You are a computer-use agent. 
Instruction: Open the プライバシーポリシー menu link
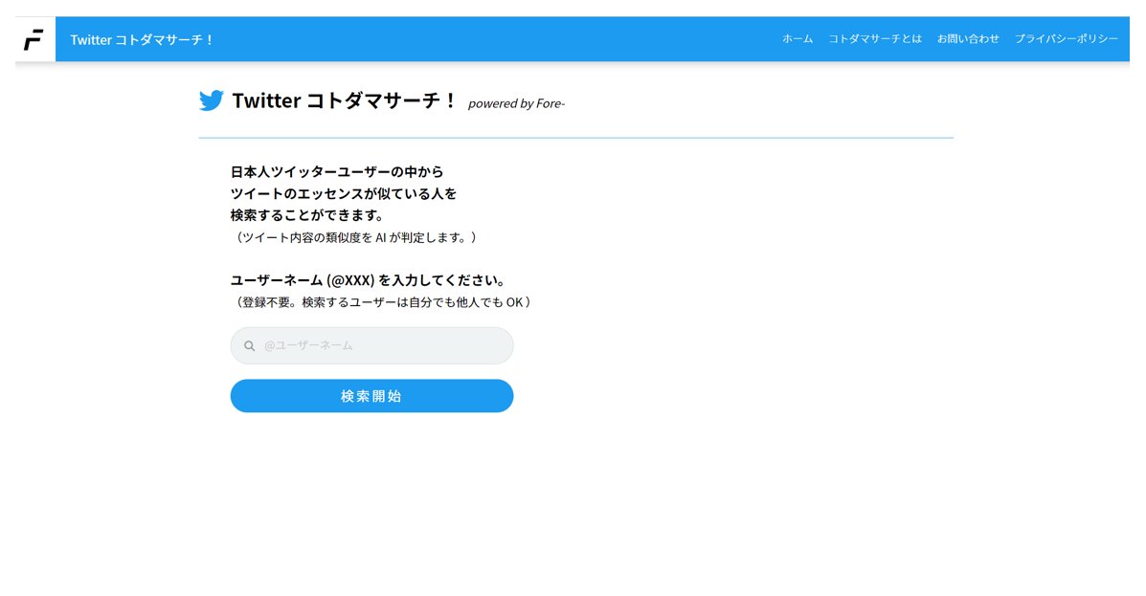tap(1067, 38)
